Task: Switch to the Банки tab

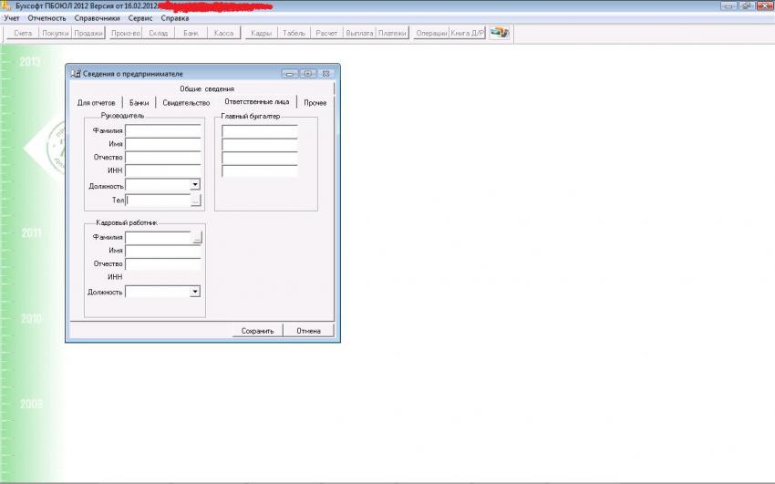Action: [139, 103]
